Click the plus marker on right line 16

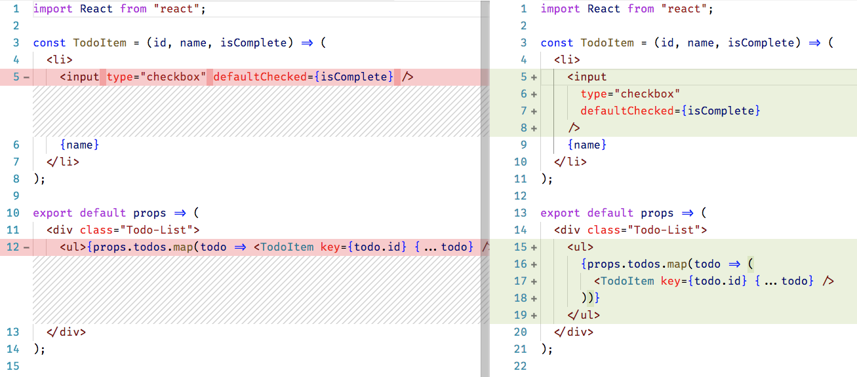click(x=534, y=264)
